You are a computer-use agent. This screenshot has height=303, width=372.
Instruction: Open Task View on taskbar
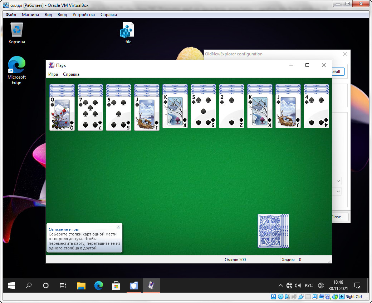63,285
